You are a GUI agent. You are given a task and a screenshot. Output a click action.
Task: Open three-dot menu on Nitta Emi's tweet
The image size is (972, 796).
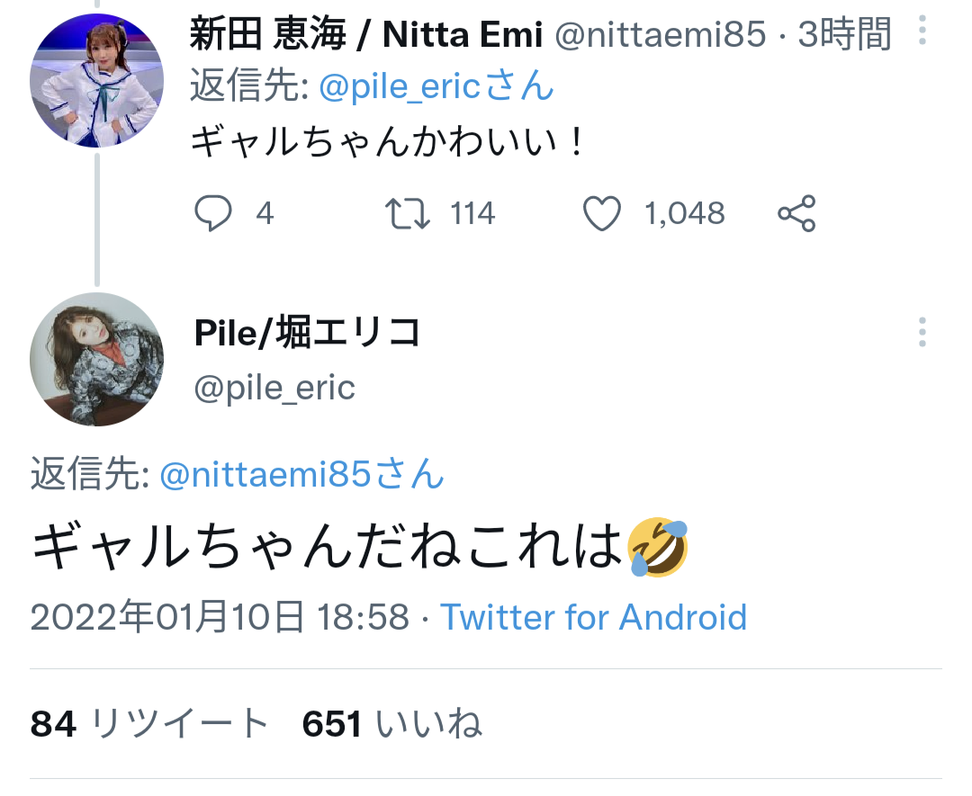tap(922, 30)
